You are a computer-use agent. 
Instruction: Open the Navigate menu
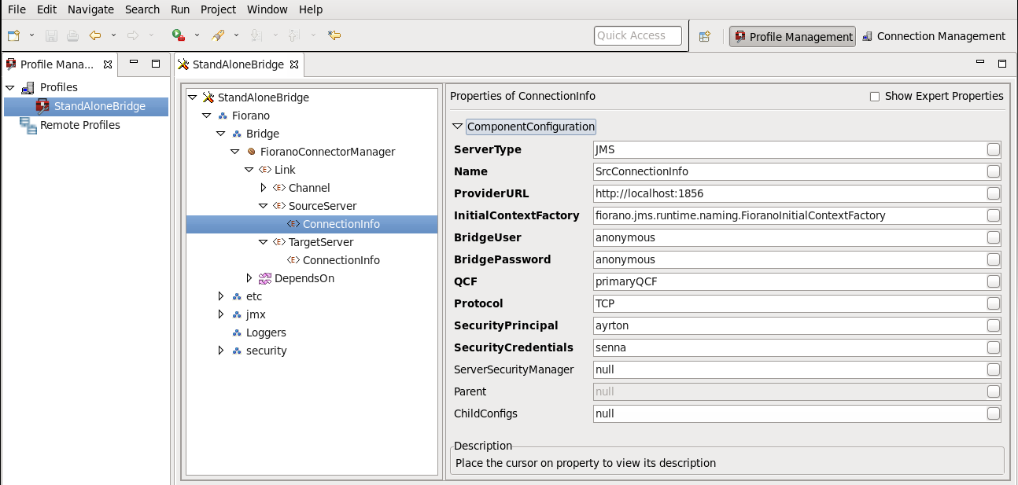point(90,9)
